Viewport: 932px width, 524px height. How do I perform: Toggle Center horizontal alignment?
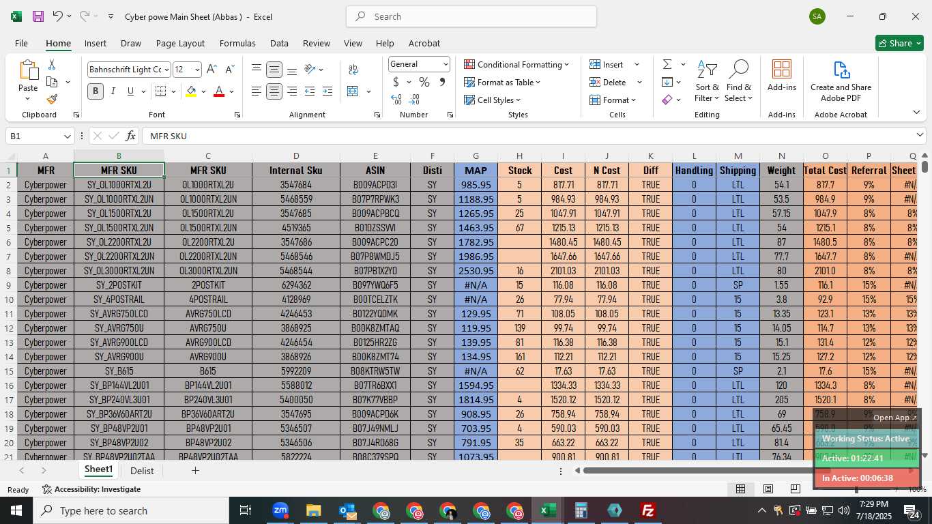coord(274,91)
